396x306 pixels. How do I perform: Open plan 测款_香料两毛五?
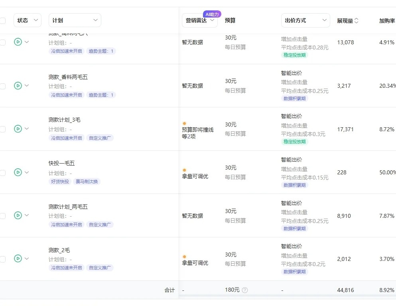(x=68, y=77)
